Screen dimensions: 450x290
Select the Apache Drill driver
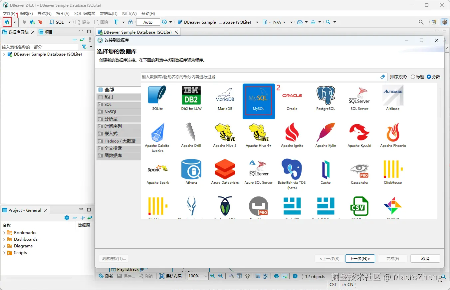tap(191, 135)
